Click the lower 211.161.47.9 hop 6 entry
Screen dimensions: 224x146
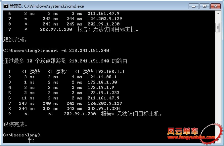pos(104,98)
